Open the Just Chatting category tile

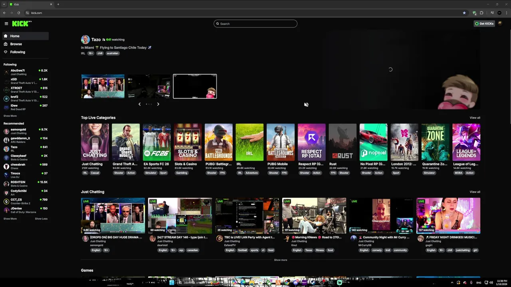click(x=95, y=142)
